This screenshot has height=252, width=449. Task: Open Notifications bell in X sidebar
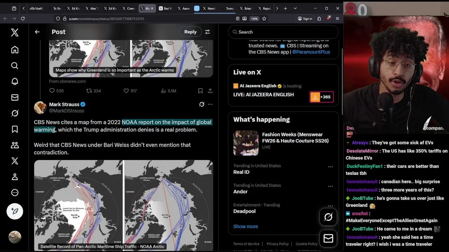(x=15, y=82)
